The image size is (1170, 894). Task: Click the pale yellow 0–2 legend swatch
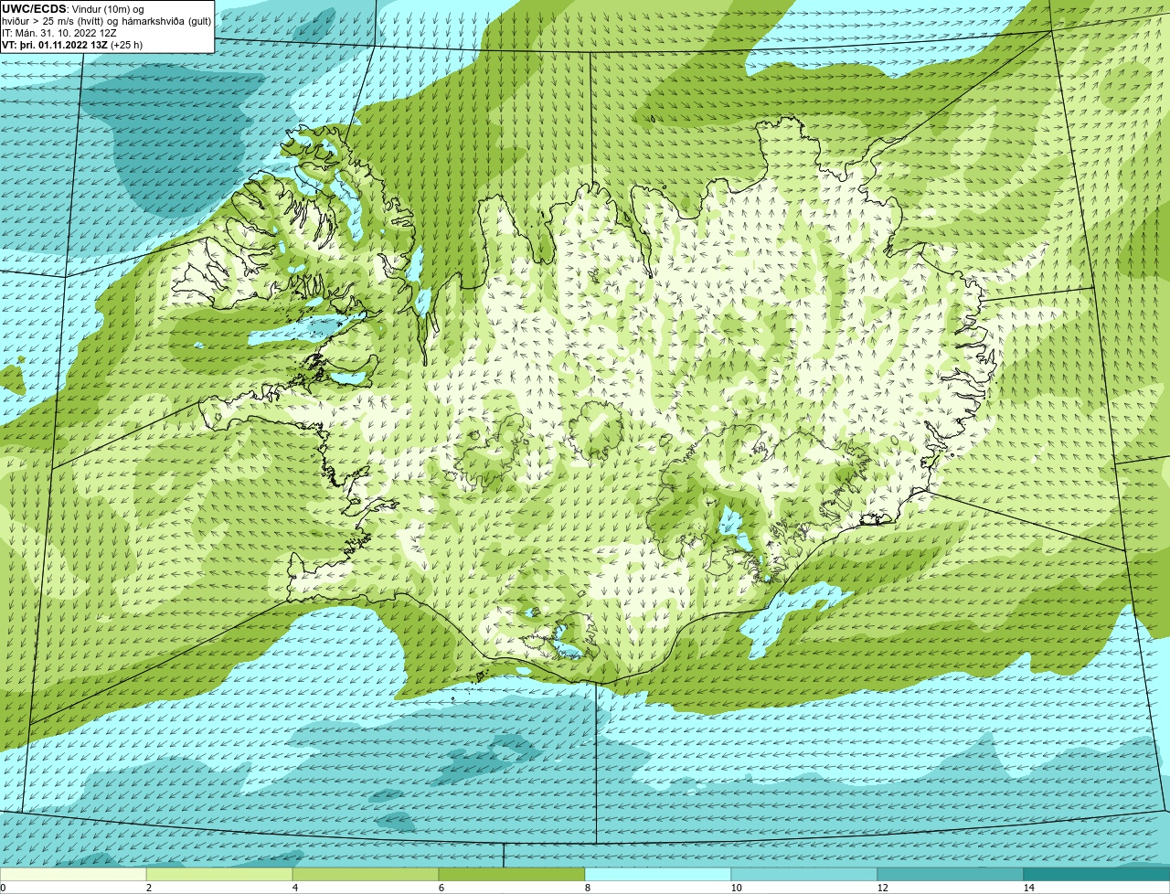73,875
